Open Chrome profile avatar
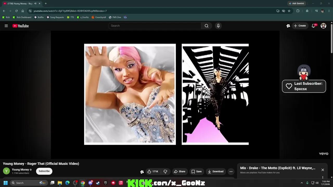Viewport: 333px width, 187px height. coord(323,11)
